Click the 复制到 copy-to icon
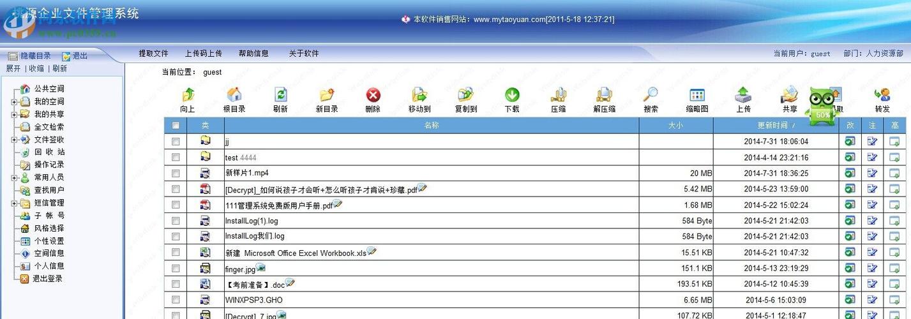This screenshot has width=911, height=319. [466, 95]
